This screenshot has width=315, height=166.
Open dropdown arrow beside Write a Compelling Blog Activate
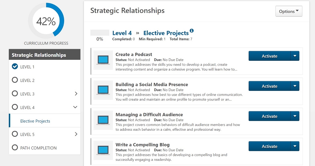[295, 146]
